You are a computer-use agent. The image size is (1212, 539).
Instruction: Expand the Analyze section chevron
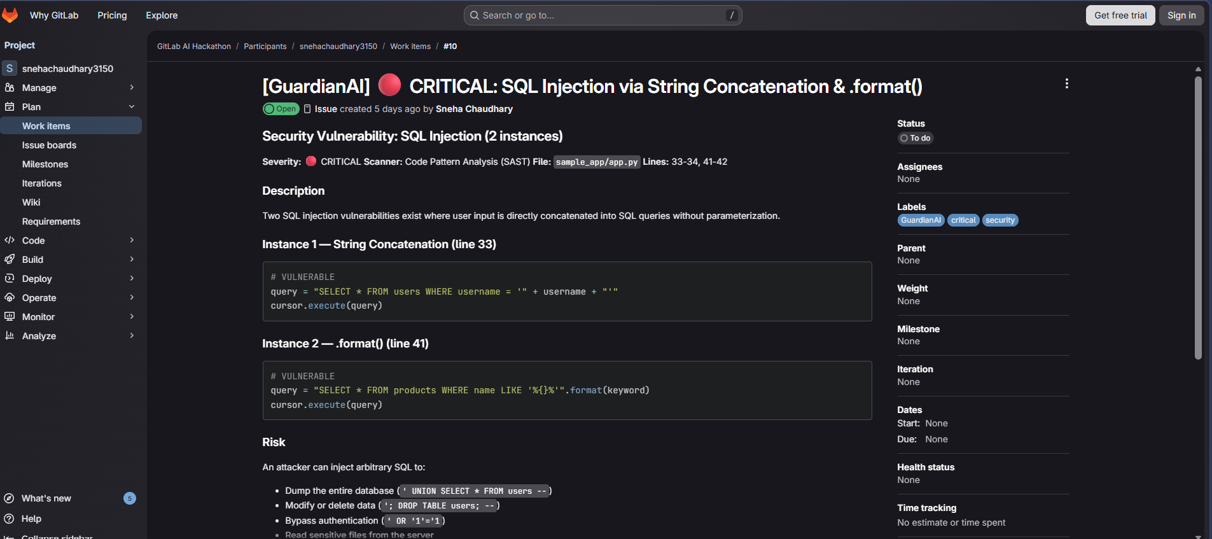(132, 335)
